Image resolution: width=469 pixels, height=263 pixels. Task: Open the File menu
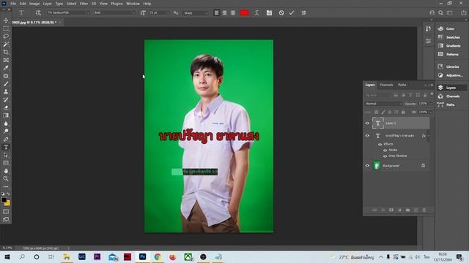[13, 4]
